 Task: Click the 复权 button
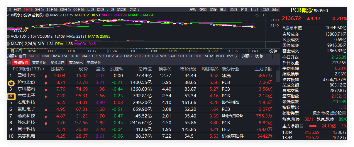pos(193,10)
